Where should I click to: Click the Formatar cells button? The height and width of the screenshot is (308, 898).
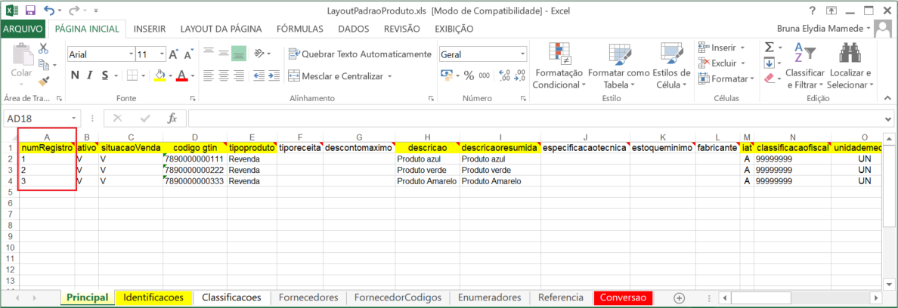tap(726, 79)
